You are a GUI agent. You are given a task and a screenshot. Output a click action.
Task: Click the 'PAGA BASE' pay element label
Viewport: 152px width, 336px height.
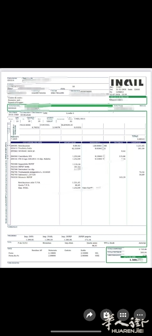pyautogui.click(x=25, y=125)
